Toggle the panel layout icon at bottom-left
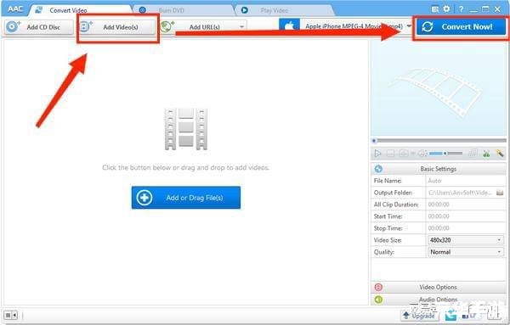The height and width of the screenshot is (325, 510). tap(10, 315)
